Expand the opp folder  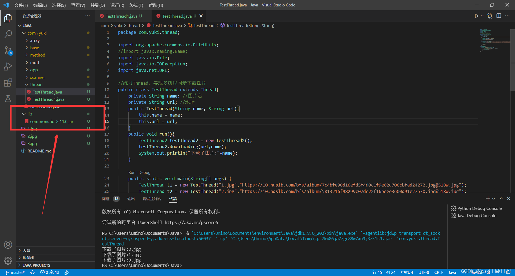click(x=56, y=70)
